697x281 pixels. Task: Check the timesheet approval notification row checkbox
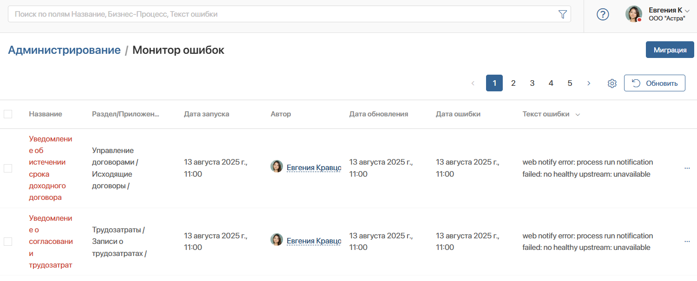[x=8, y=242]
